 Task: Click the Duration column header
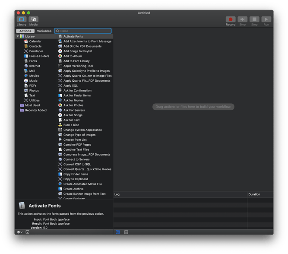coord(260,194)
